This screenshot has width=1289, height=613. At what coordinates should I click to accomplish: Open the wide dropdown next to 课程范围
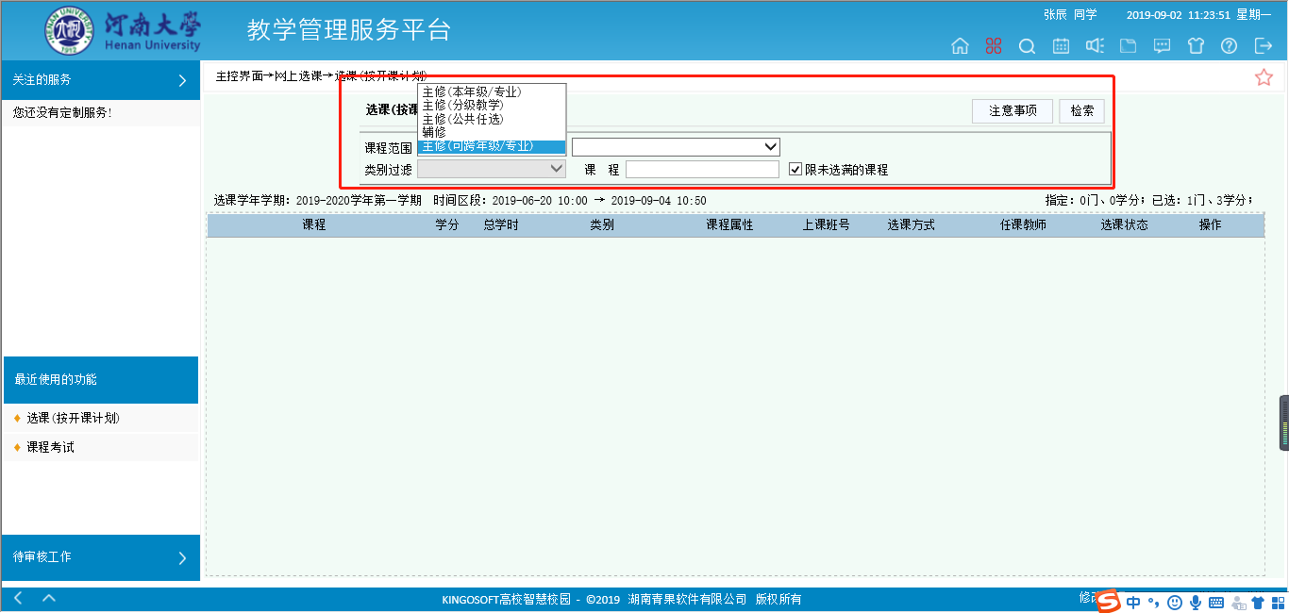(x=676, y=147)
